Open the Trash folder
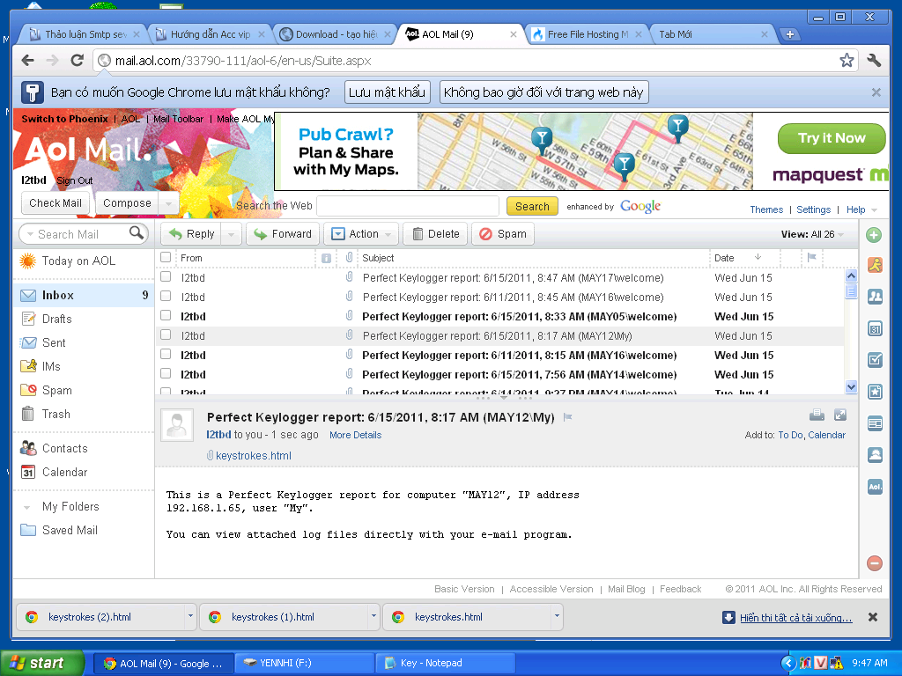The width and height of the screenshot is (902, 676). pos(55,414)
